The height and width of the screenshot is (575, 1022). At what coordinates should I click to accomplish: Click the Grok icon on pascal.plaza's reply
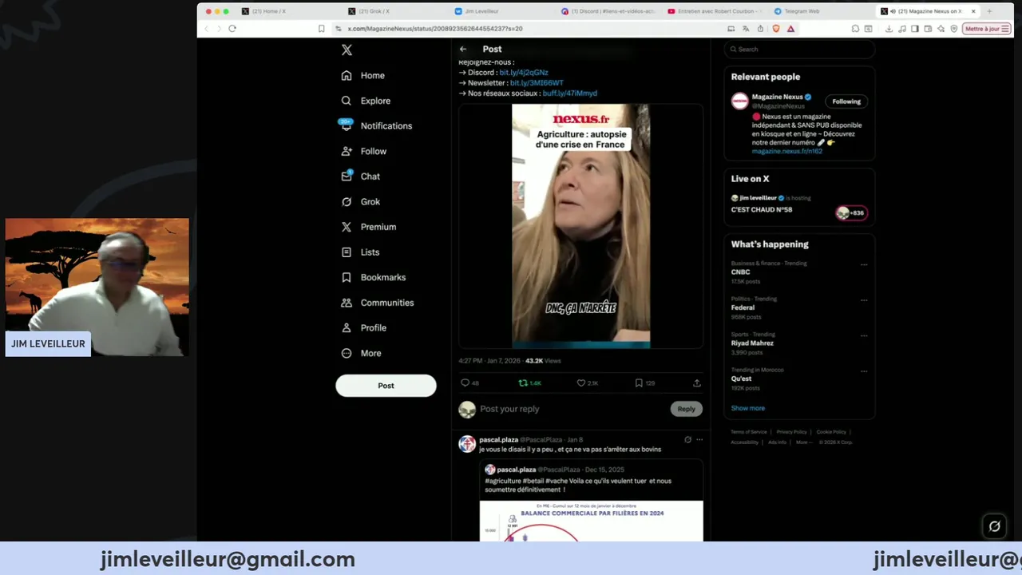tap(687, 439)
